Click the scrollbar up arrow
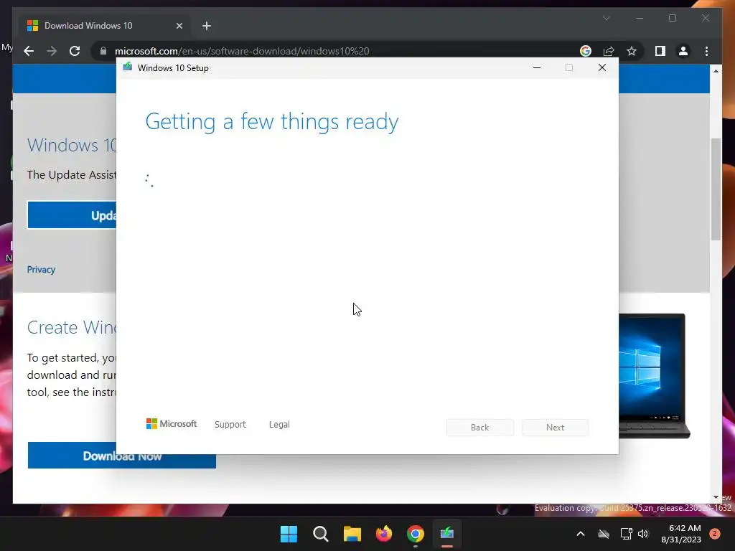 pos(716,71)
